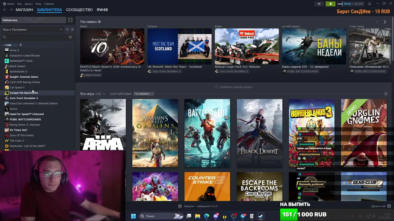Show next What's New items
394x221 pixels.
coord(385,22)
